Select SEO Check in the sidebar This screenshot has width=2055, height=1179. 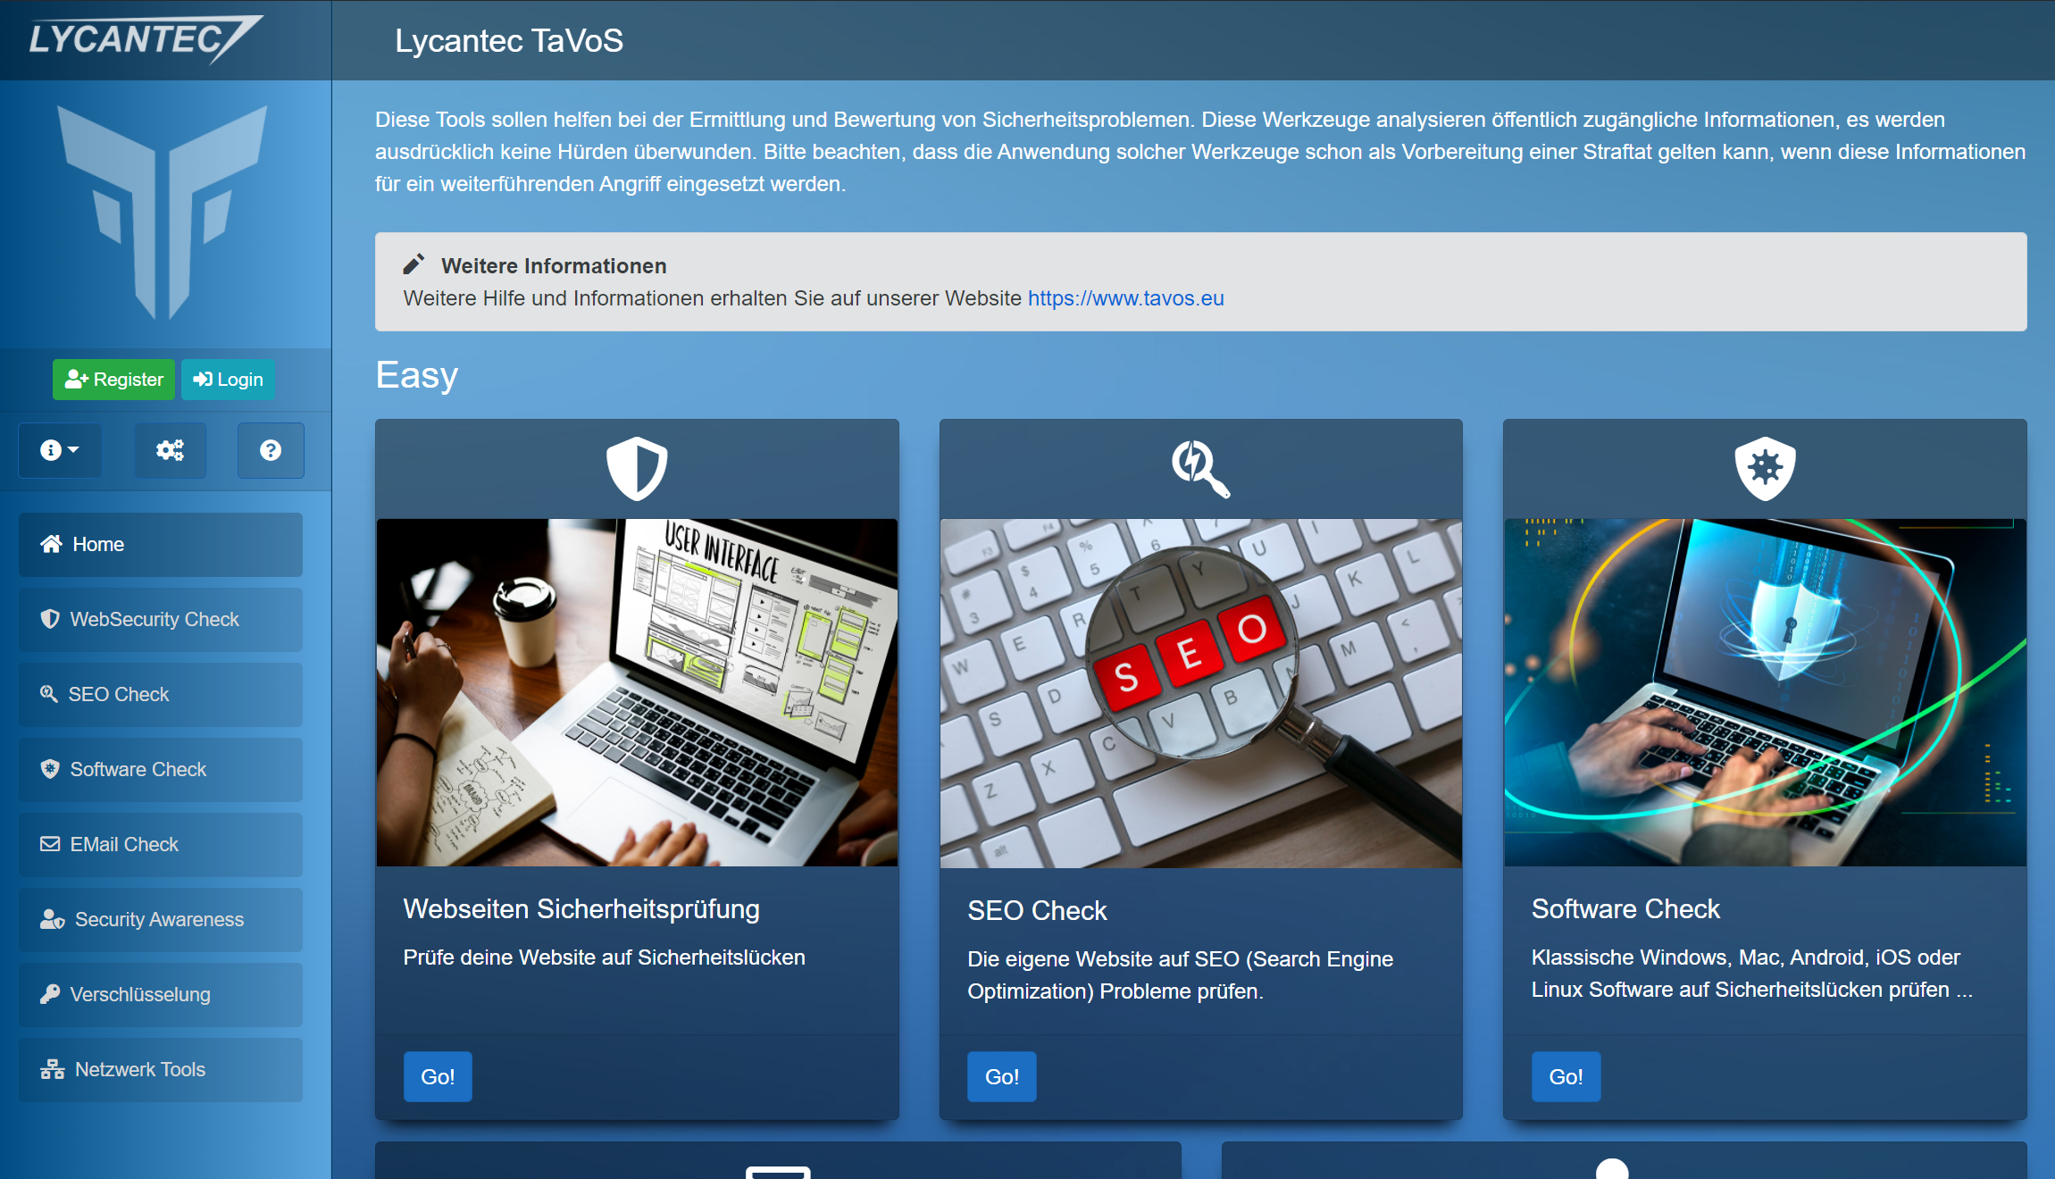[161, 694]
